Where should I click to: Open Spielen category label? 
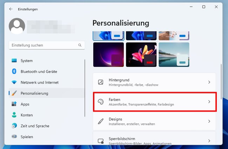(x=27, y=137)
